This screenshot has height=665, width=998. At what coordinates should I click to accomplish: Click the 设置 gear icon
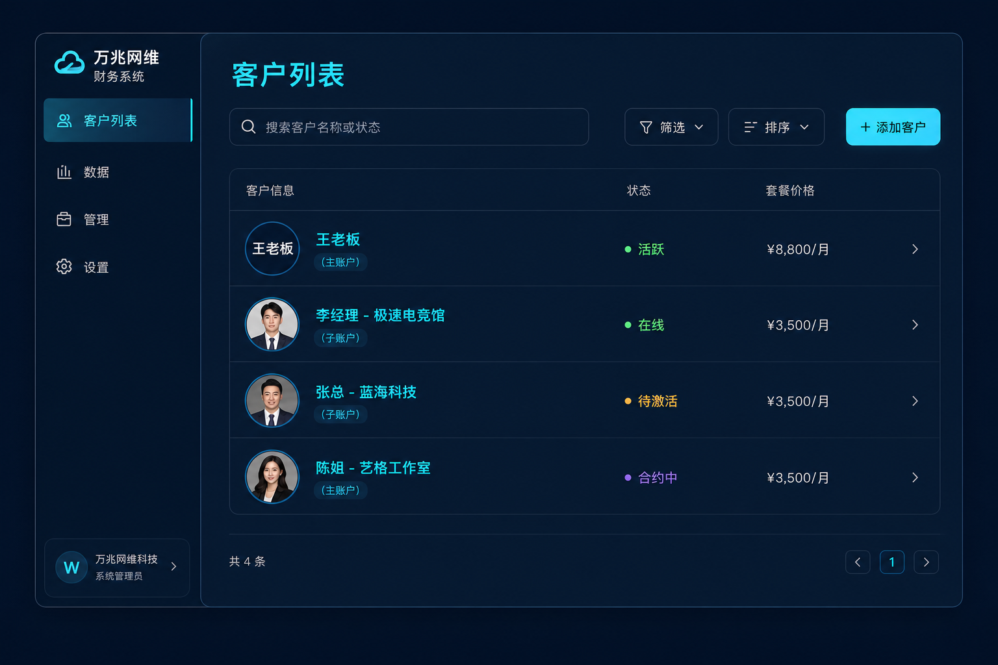64,267
